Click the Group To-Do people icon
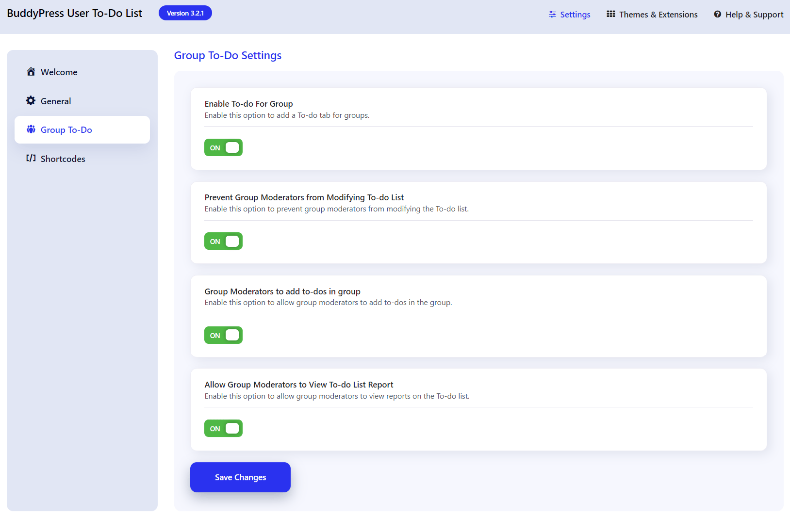The height and width of the screenshot is (516, 790). click(31, 129)
